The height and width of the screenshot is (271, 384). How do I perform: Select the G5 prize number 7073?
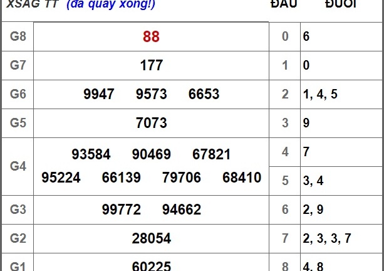click(151, 123)
